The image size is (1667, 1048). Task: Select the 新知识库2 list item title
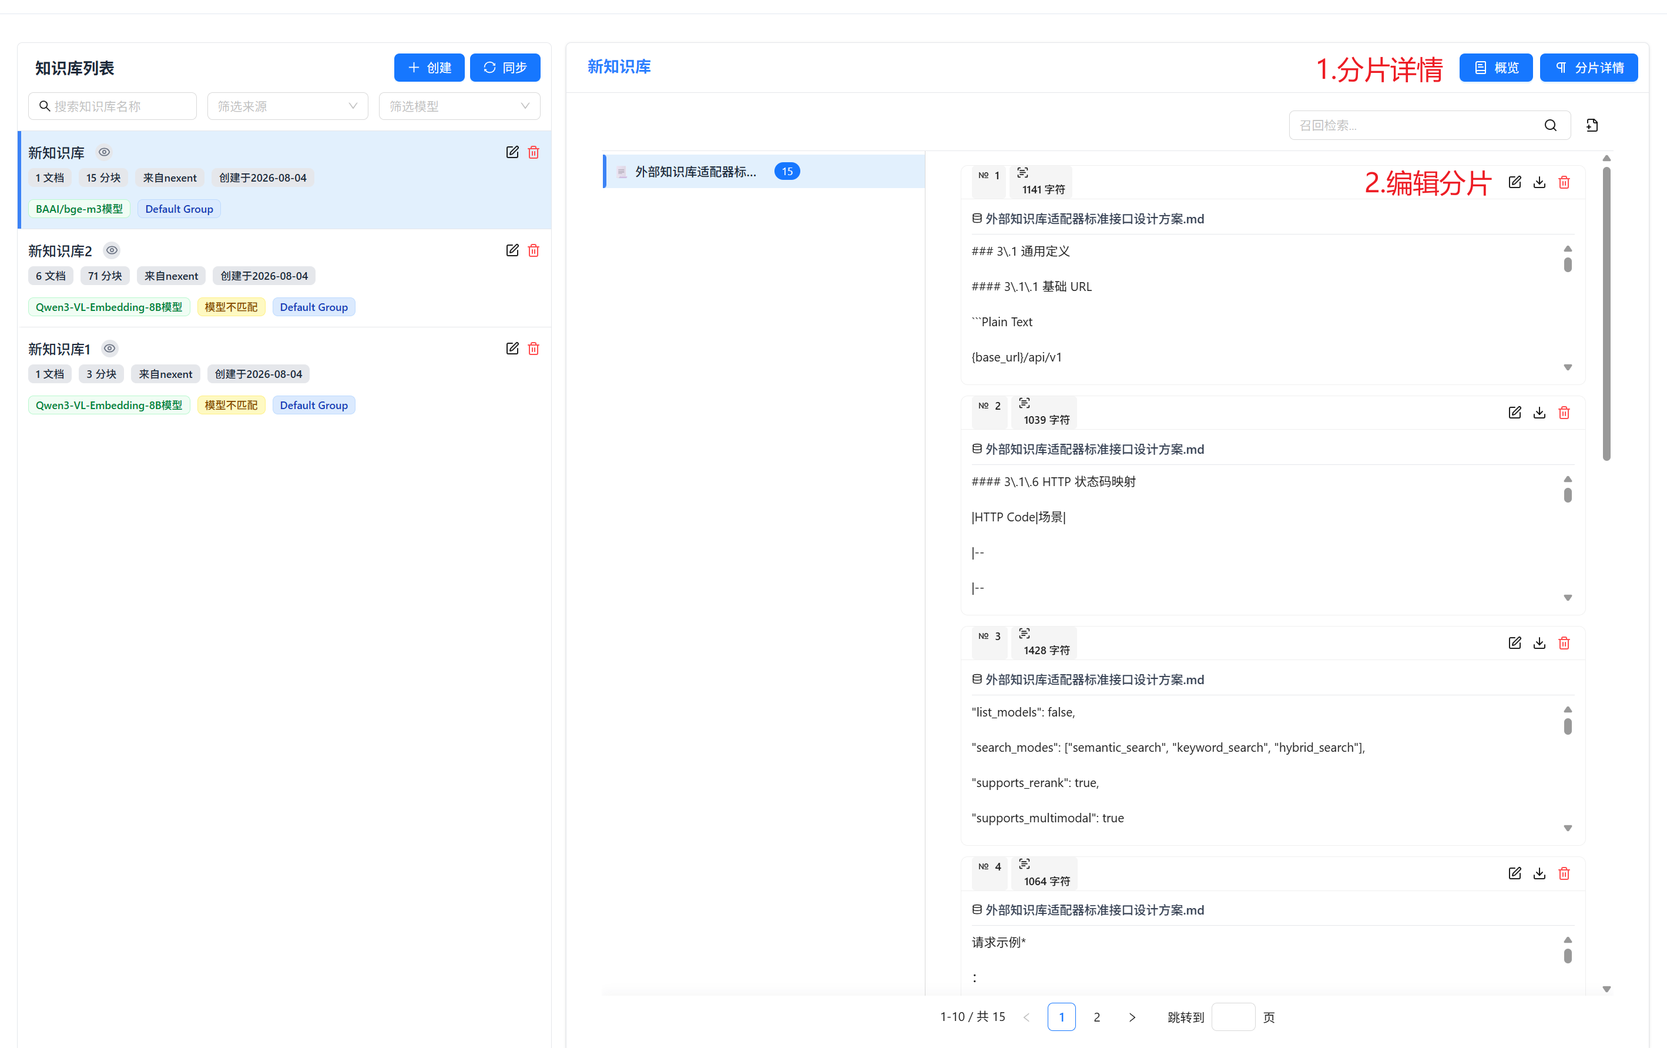(x=60, y=252)
